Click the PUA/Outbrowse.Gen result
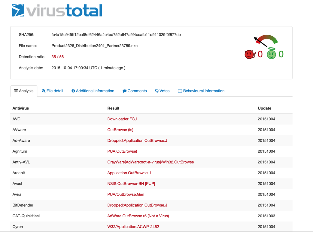This screenshot has width=313, height=232. coord(126,194)
